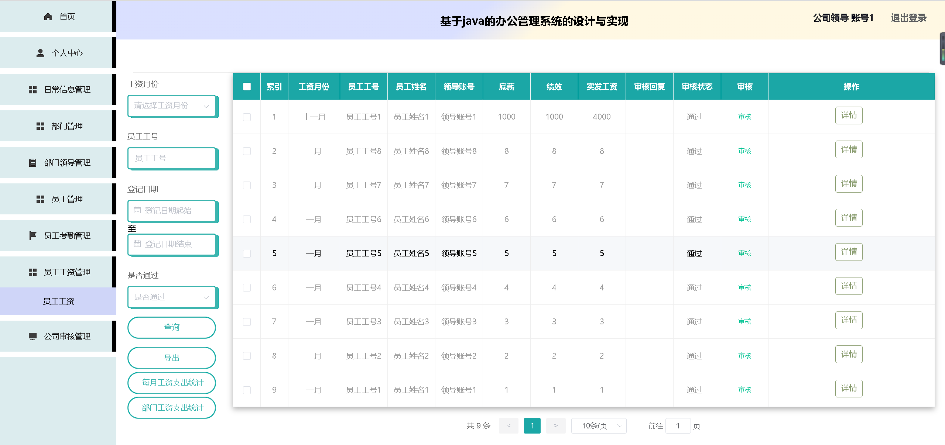Screen dimensions: 945x445
Task: Click the home icon beside 首页
Action: pos(48,17)
